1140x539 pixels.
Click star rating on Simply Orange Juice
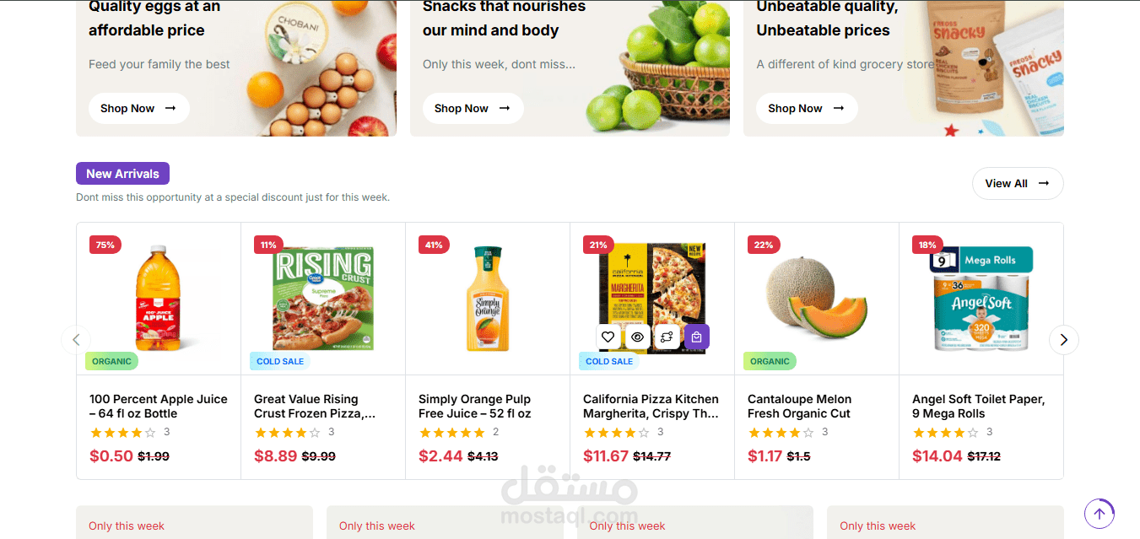[x=452, y=432]
